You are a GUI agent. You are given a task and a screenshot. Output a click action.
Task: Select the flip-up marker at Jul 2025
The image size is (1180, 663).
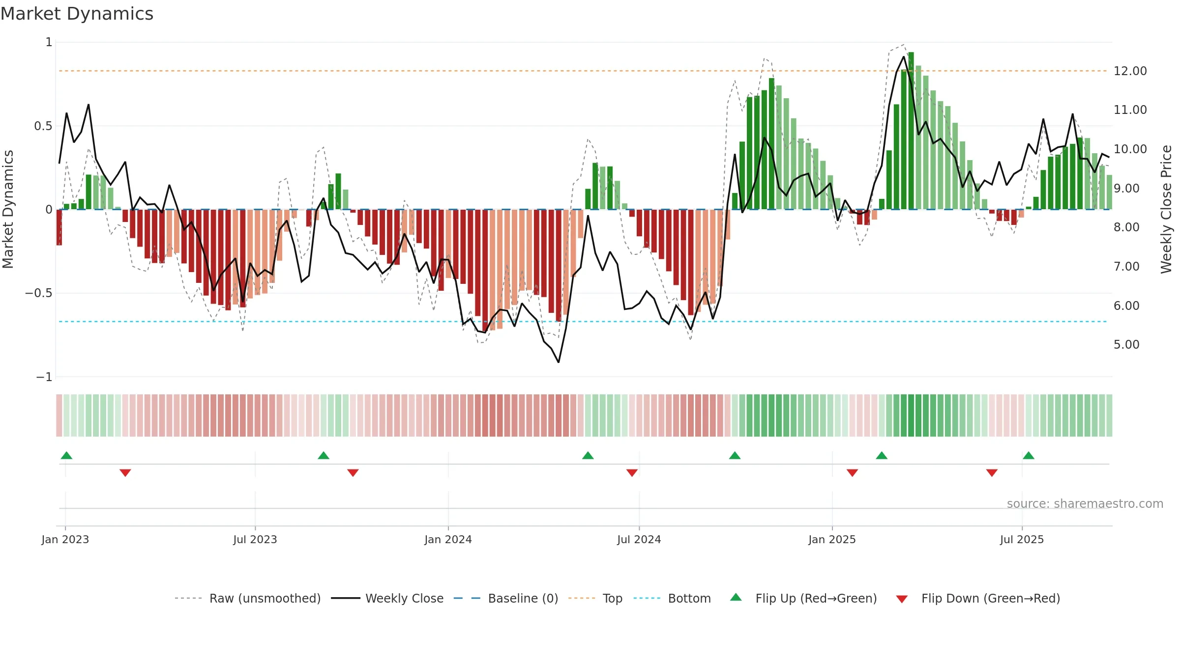point(1029,455)
